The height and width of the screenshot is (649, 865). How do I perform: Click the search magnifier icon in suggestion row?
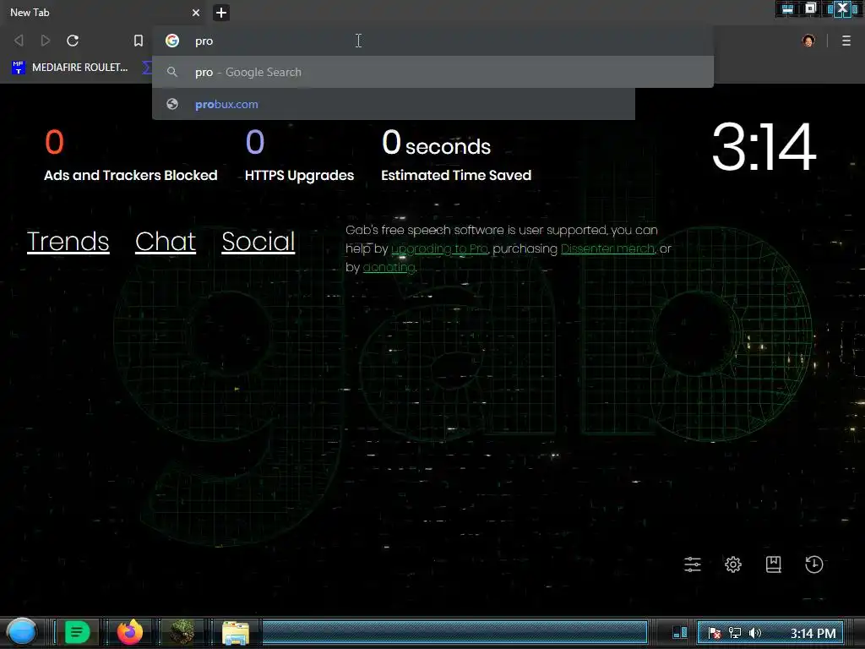[x=172, y=73]
